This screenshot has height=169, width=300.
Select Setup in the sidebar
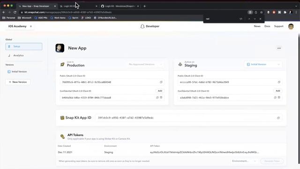[x=24, y=46]
